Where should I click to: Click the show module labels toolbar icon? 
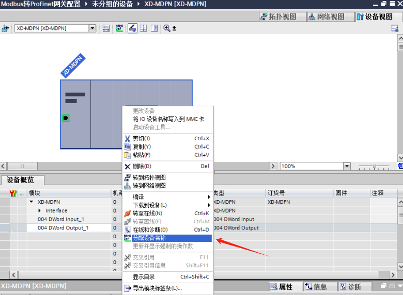click(106, 28)
